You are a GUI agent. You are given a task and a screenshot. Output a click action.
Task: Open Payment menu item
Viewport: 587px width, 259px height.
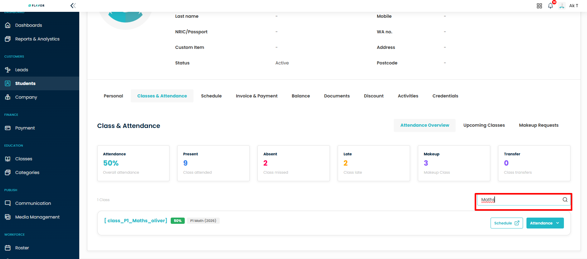click(x=40, y=128)
